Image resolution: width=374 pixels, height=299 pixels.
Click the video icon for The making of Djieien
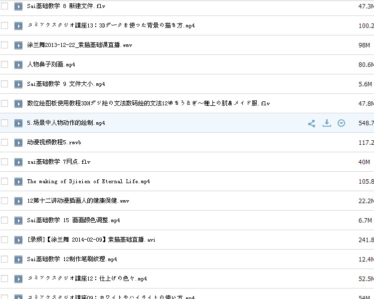coord(18,181)
